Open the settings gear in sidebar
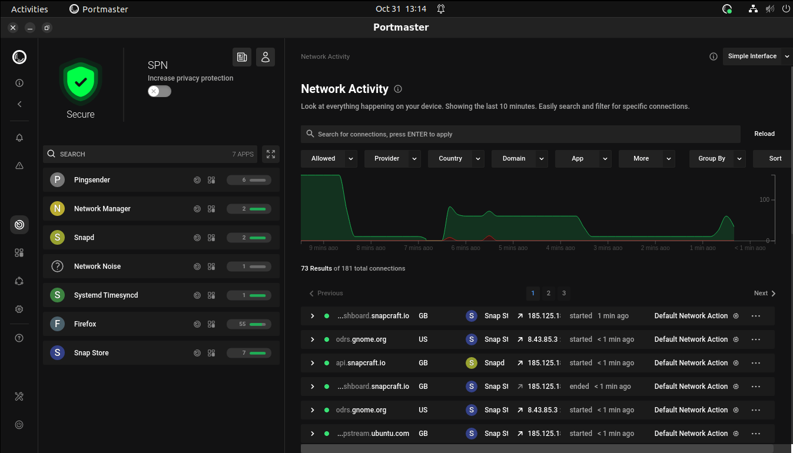This screenshot has height=453, width=793. (x=19, y=309)
